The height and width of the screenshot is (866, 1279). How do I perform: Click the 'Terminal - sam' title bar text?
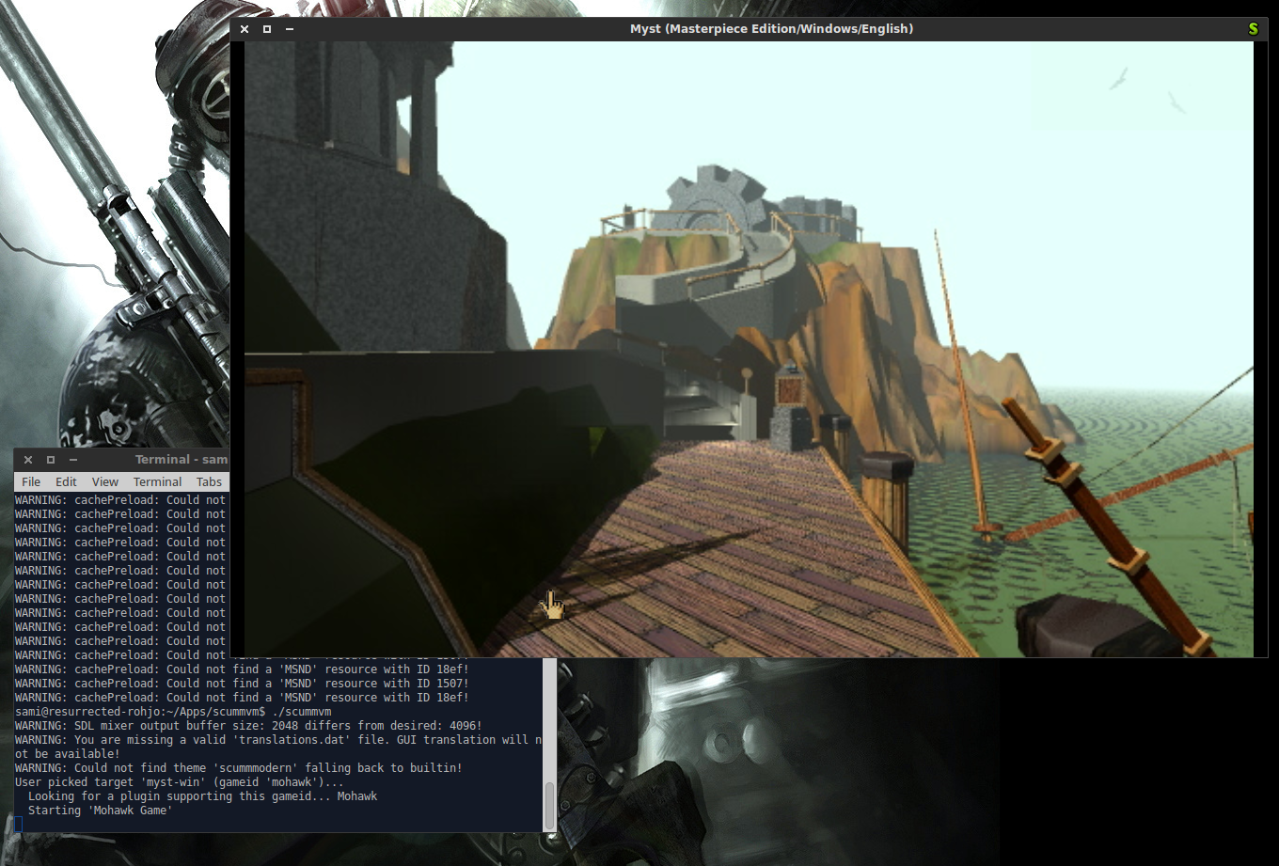[182, 460]
